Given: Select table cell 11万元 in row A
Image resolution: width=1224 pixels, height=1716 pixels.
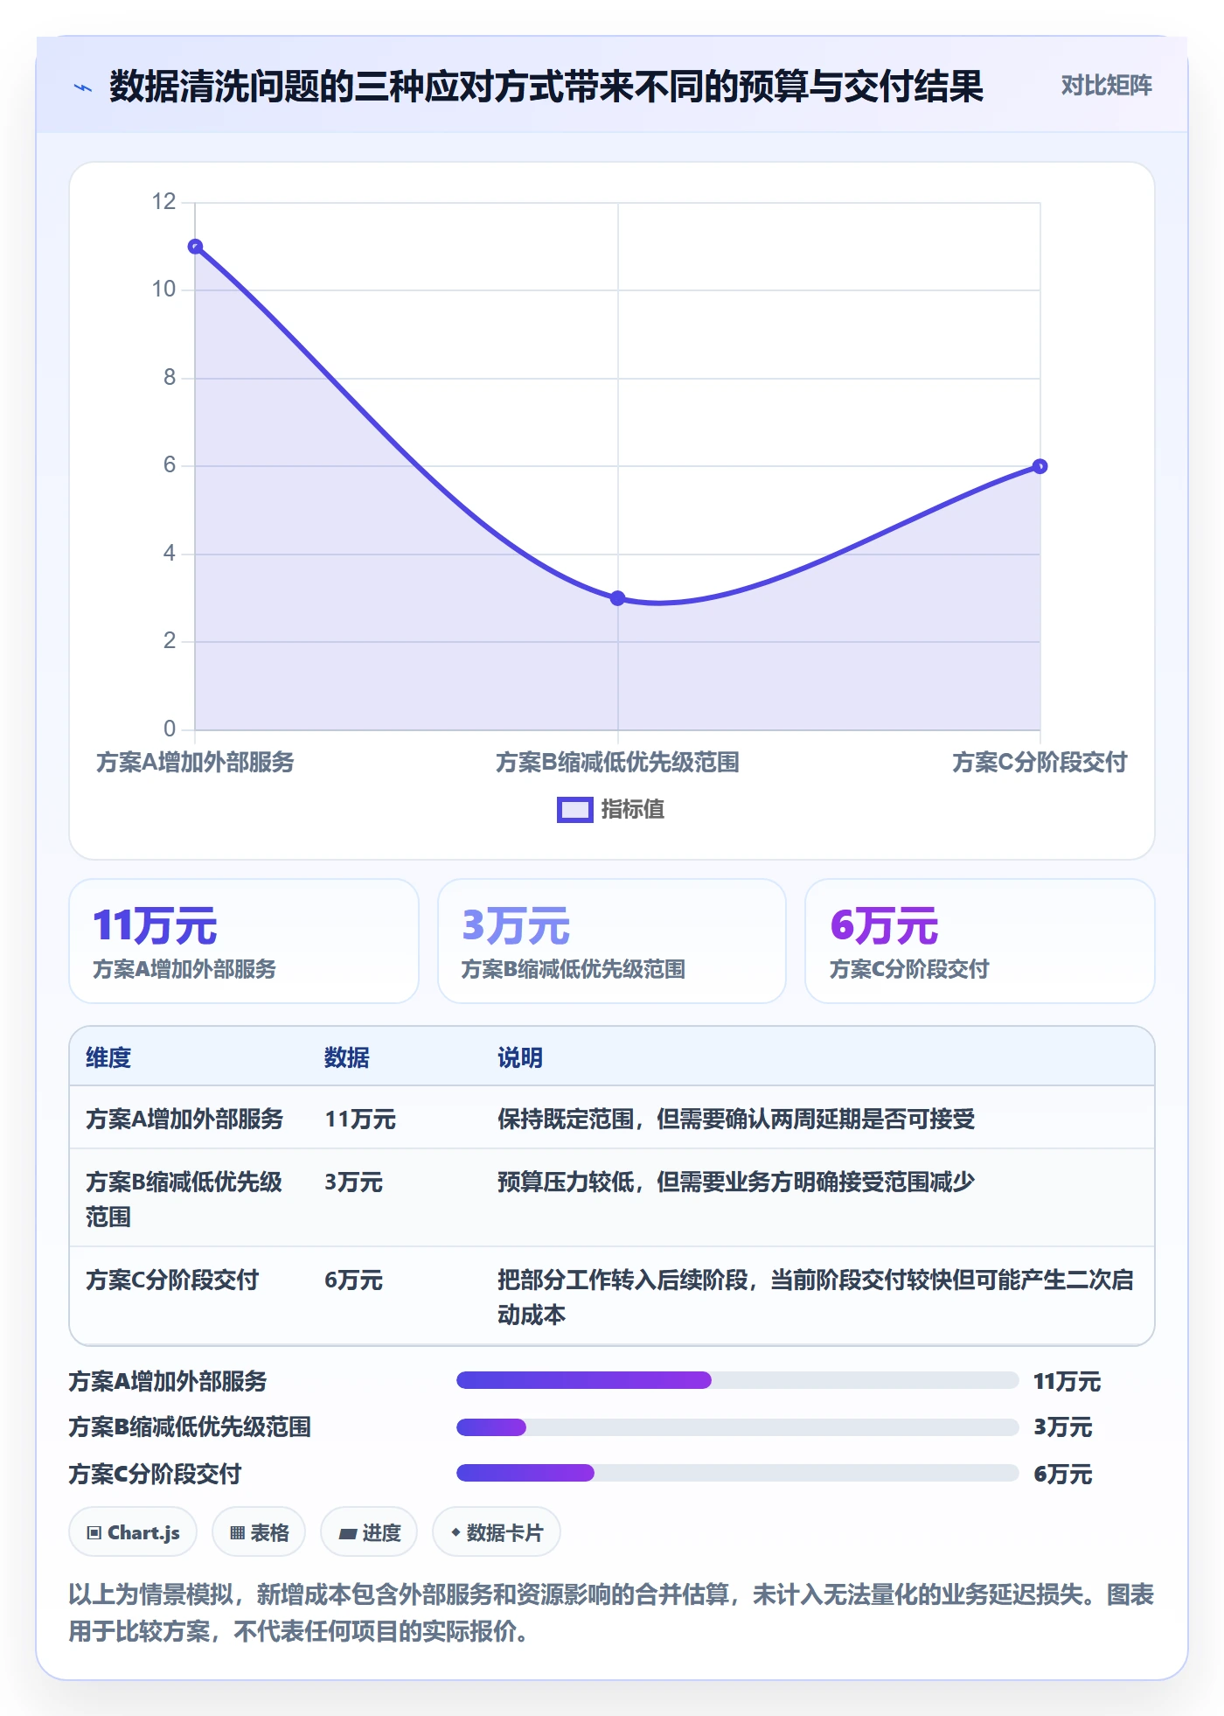Looking at the screenshot, I should tap(360, 1120).
